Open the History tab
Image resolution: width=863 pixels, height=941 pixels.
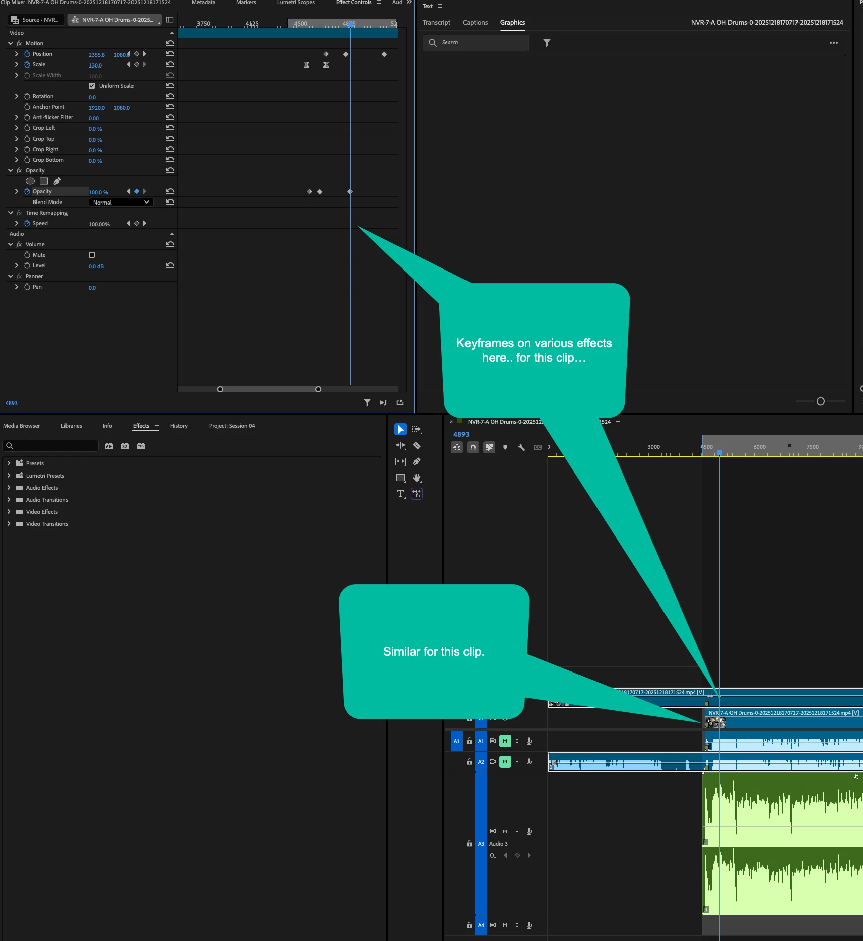pos(179,426)
